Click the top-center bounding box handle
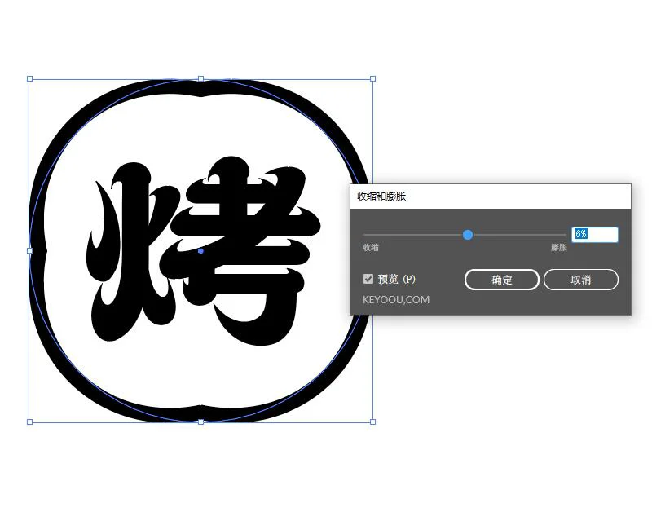The height and width of the screenshot is (512, 652). tap(200, 78)
